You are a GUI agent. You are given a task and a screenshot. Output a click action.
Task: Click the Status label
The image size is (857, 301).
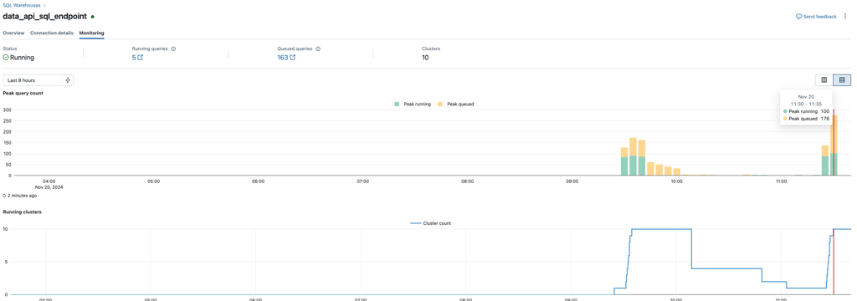pyautogui.click(x=10, y=48)
